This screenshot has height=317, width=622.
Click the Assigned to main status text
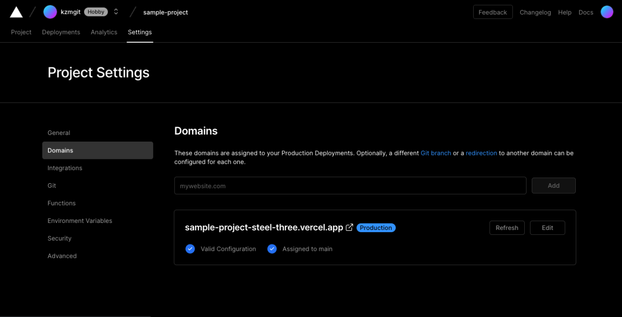point(307,249)
